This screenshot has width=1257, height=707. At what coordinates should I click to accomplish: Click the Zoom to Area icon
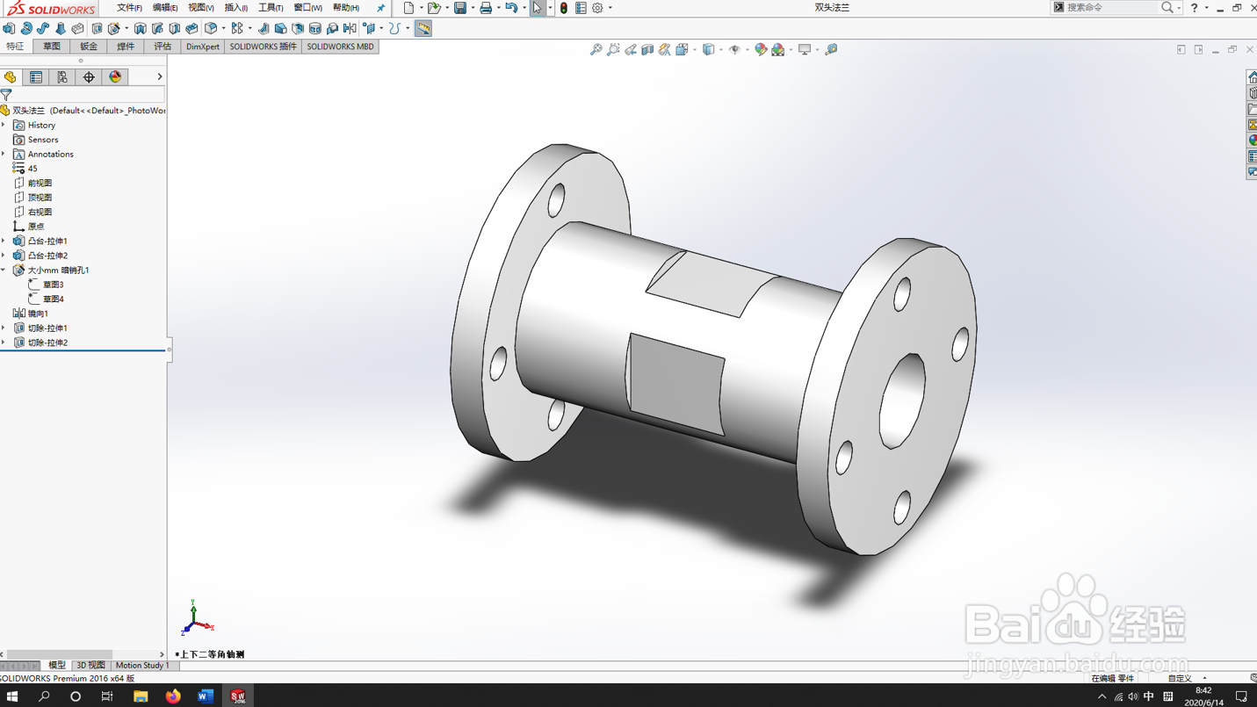(x=613, y=49)
